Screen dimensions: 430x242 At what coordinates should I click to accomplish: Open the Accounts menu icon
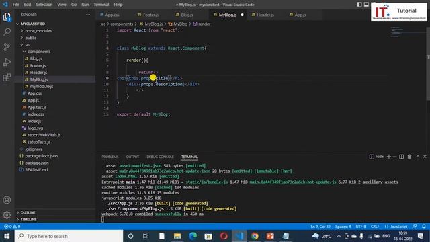pos(7,200)
